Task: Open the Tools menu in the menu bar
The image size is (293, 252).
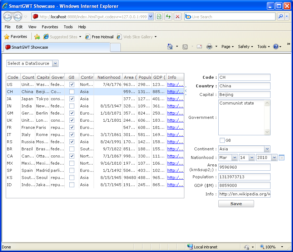Action: pyautogui.click(x=68, y=27)
